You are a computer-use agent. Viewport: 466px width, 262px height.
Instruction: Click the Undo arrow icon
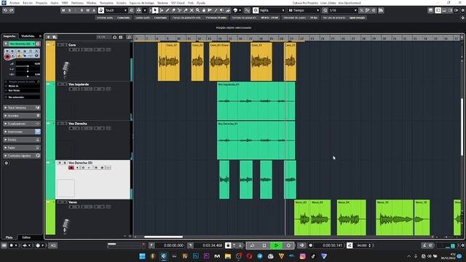[x=5, y=10]
